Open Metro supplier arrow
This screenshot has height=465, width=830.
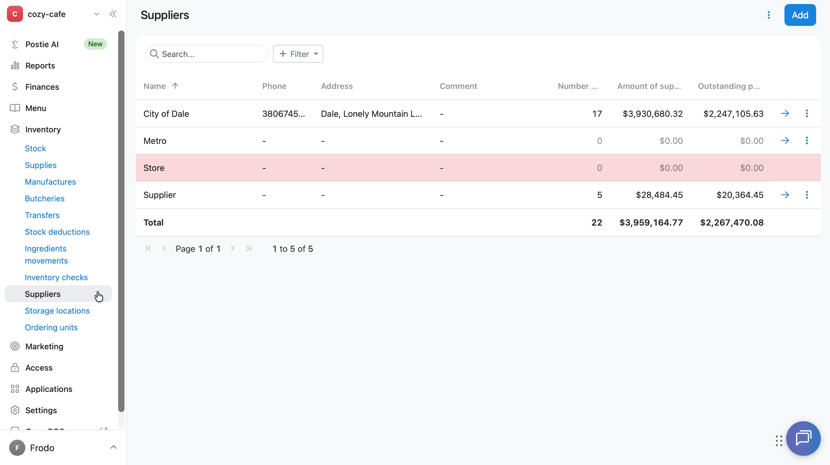click(x=785, y=140)
